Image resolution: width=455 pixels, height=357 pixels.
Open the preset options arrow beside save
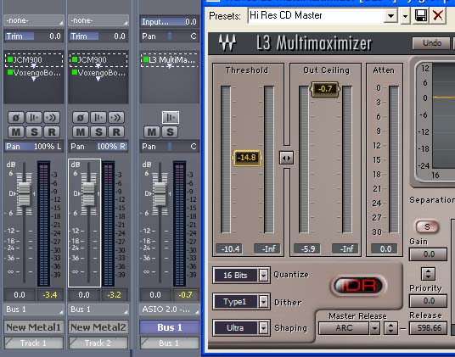pyautogui.click(x=405, y=15)
